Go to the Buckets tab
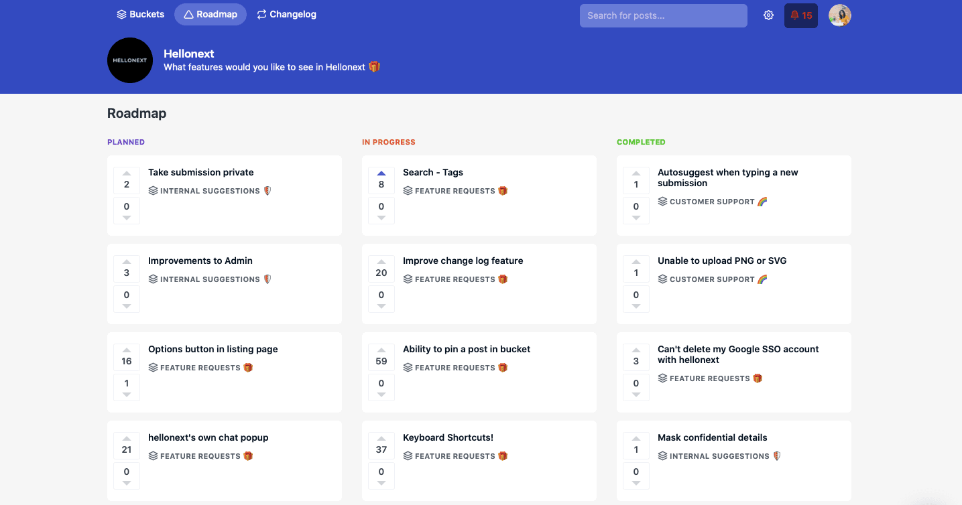Viewport: 962px width, 505px height. 140,14
